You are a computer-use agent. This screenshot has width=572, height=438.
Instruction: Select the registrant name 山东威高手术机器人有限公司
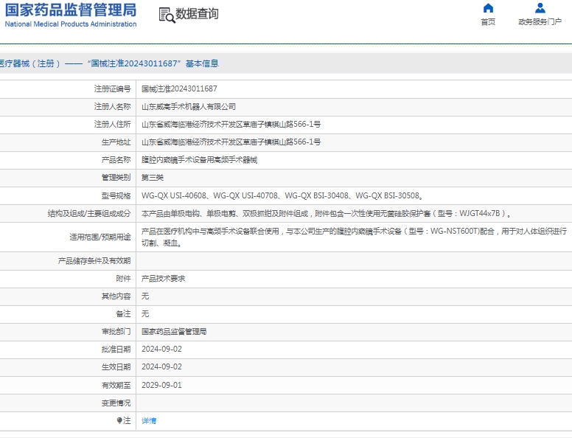189,107
